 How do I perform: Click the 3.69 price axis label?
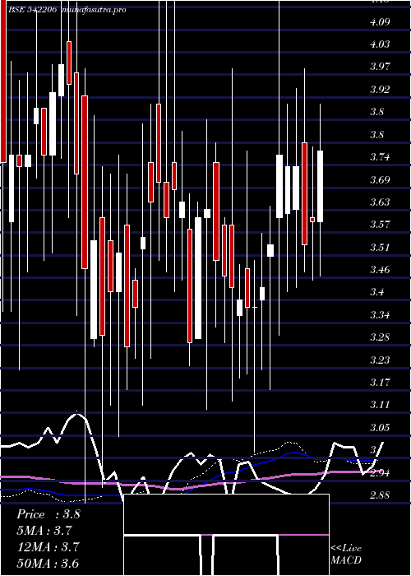pyautogui.click(x=380, y=180)
